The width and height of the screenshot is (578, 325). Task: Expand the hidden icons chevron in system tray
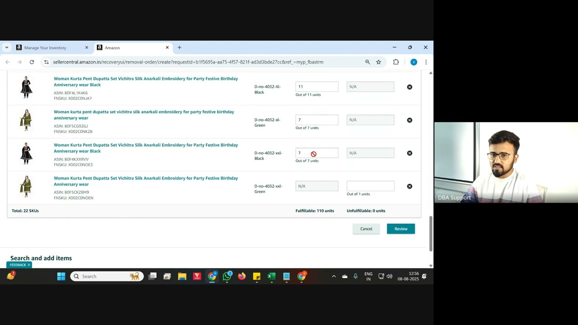334,276
